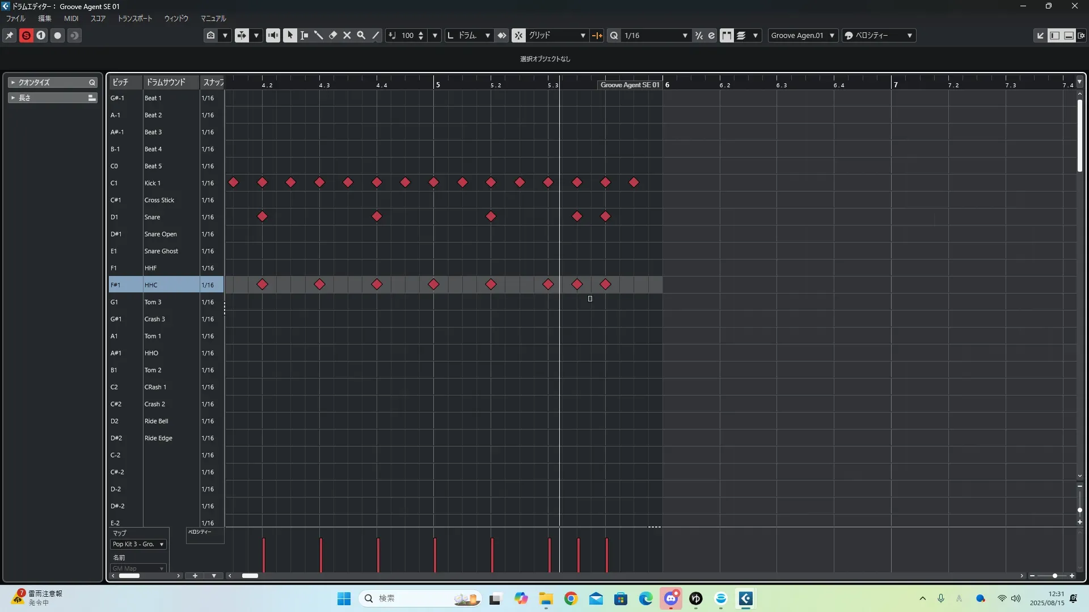
Task: Toggle Acoustic Feedback speaker button
Action: pos(273,35)
